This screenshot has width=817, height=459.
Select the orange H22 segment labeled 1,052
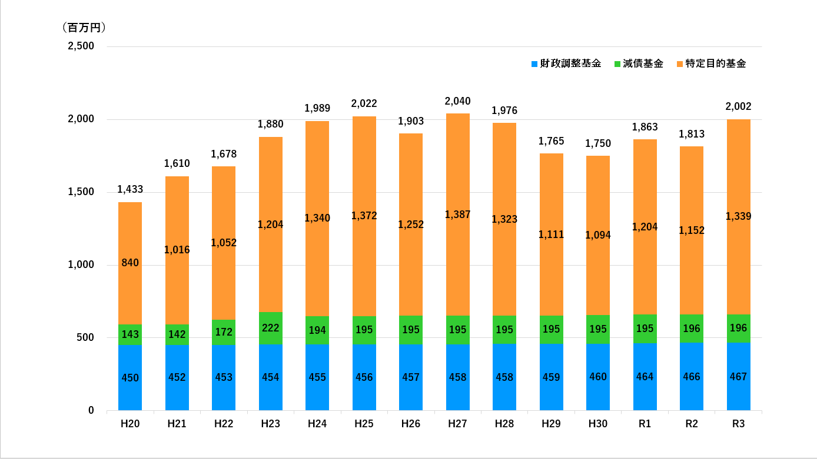pos(224,243)
